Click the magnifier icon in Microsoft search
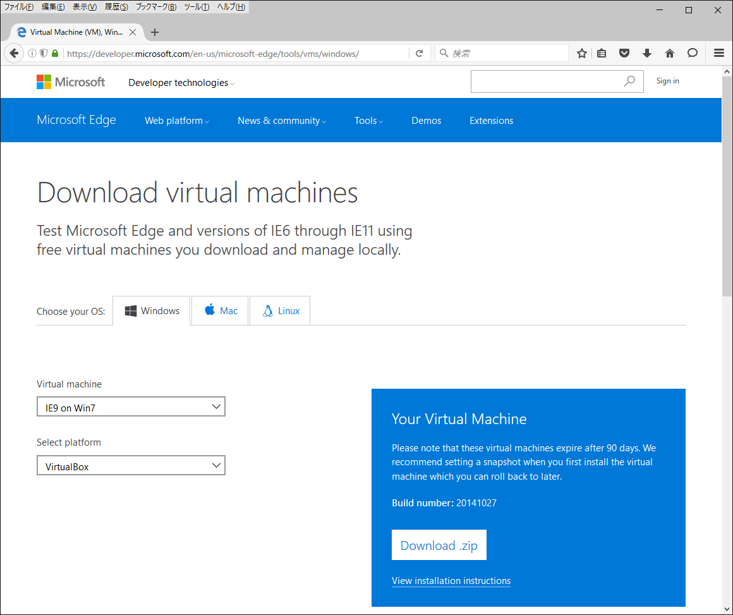The image size is (733, 615). tap(629, 82)
